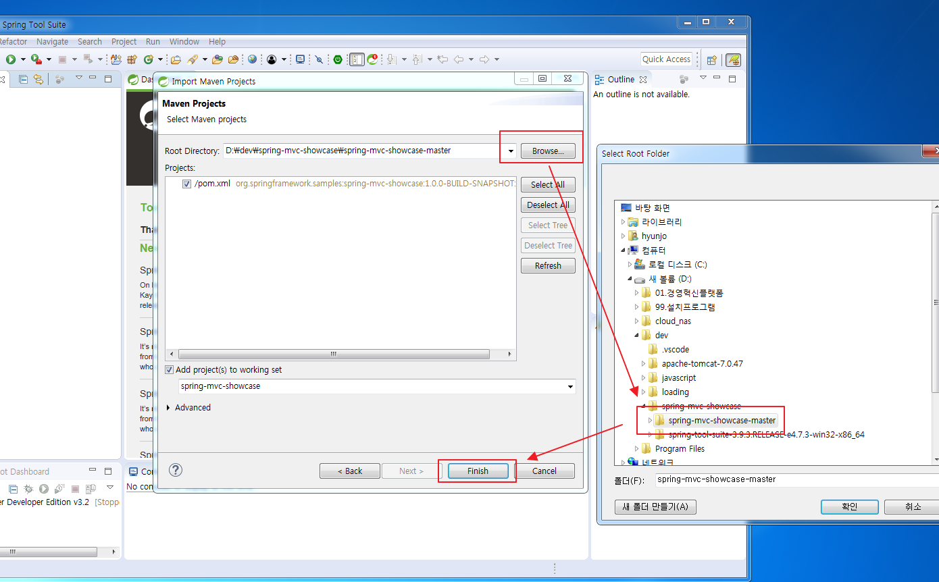Expand the apache-tomcat-7.0.47 folder node
Image resolution: width=939 pixels, height=582 pixels.
[x=643, y=364]
